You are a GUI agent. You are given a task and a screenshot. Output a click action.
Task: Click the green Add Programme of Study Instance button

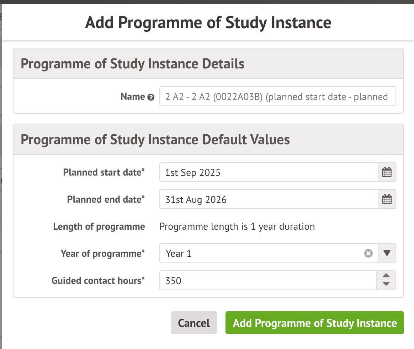[314, 323]
